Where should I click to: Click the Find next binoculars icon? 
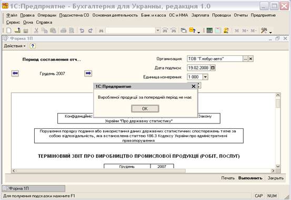point(165,30)
